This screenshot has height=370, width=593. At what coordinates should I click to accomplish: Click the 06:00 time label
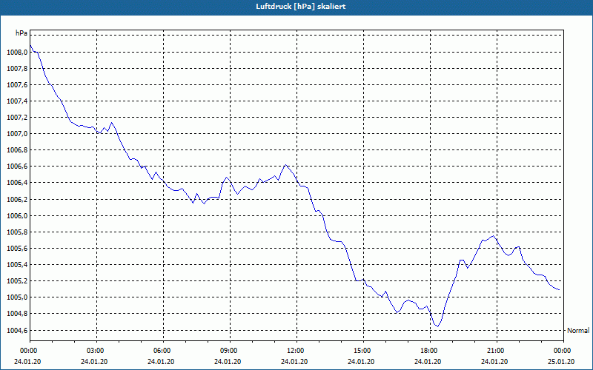[x=163, y=351]
